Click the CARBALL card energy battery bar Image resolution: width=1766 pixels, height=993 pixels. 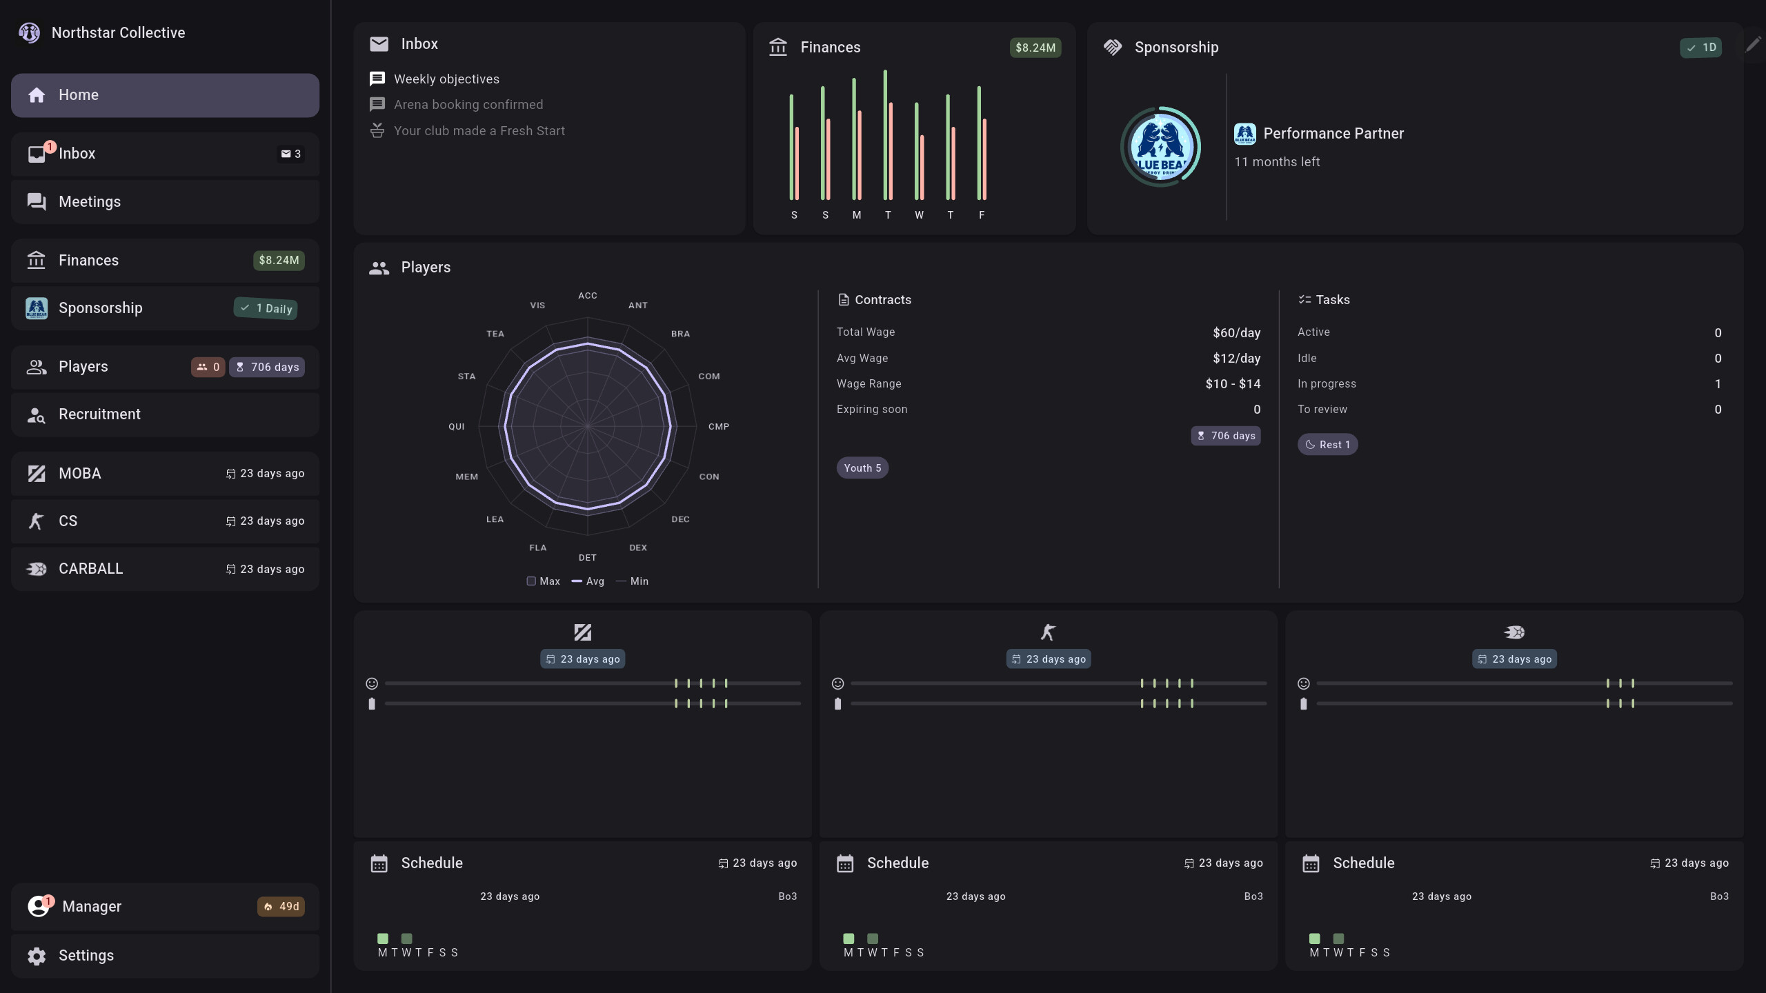click(x=1525, y=704)
